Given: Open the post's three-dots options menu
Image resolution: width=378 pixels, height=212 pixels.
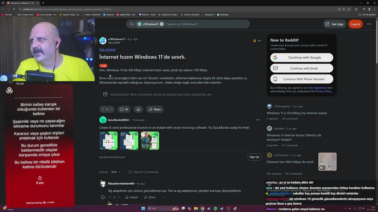Looking at the screenshot, I should [259, 41].
